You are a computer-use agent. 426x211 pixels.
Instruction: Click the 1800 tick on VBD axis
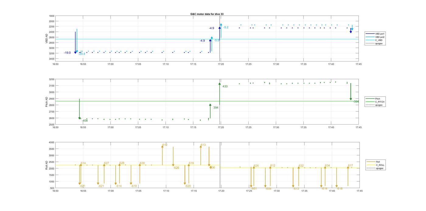click(52, 16)
